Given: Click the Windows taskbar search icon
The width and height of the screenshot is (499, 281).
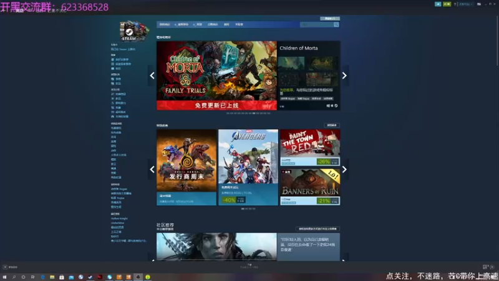Looking at the screenshot, I should click(x=14, y=277).
